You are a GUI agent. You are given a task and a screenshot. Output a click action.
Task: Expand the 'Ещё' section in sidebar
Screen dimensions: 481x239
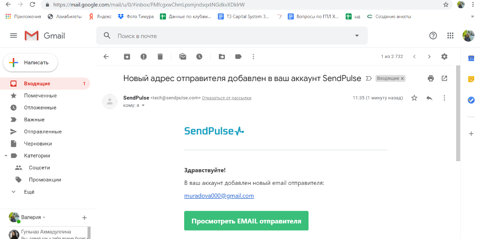pyautogui.click(x=29, y=192)
